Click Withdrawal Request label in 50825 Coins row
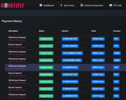Viewport: 126px width, 100px height. click(17, 66)
